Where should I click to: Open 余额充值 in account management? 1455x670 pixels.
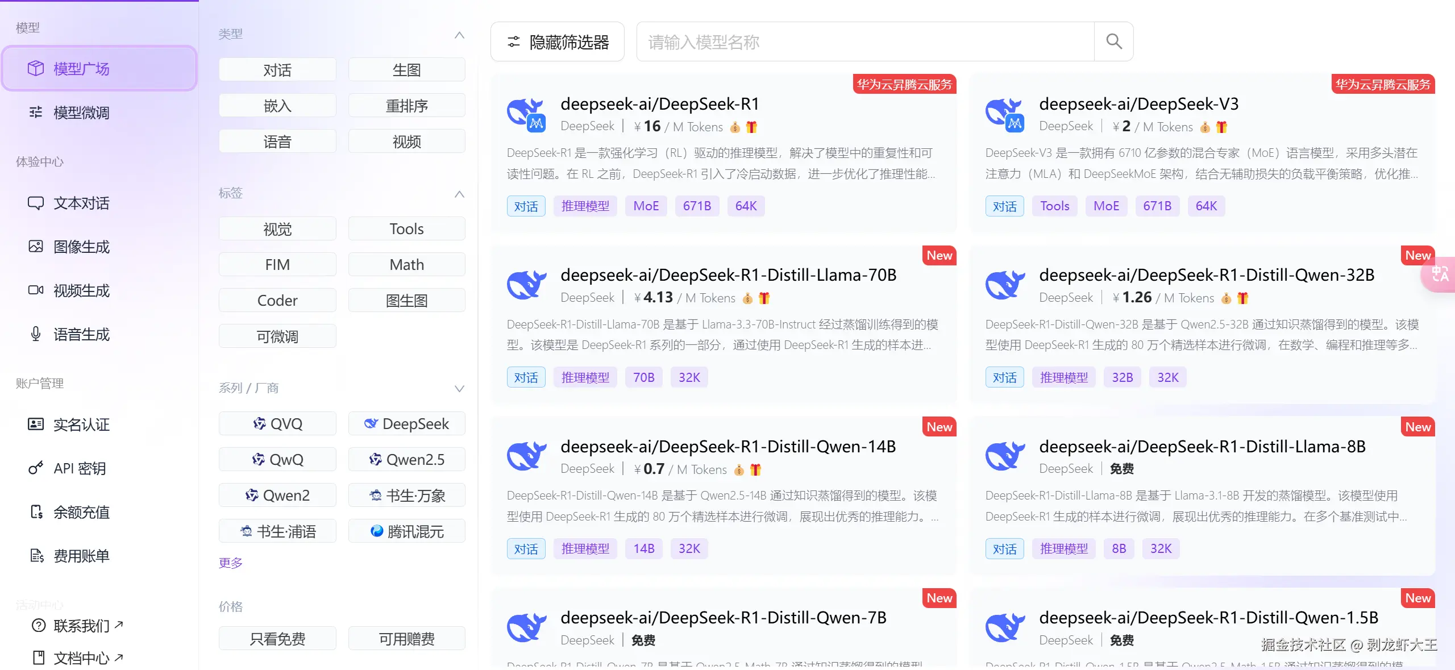coord(81,512)
